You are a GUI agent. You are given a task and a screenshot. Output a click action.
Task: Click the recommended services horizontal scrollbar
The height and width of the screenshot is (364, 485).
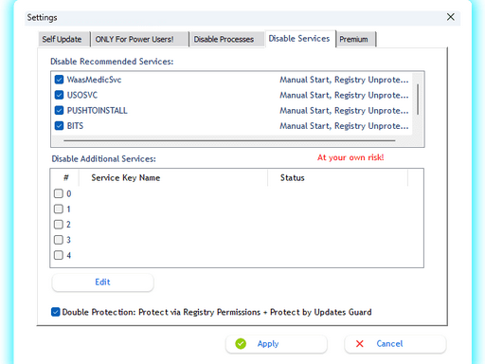point(229,140)
